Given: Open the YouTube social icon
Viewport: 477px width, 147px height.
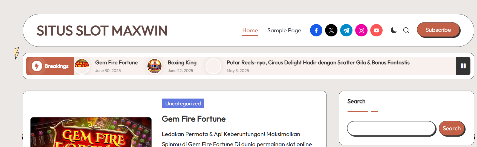Looking at the screenshot, I should (x=376, y=30).
